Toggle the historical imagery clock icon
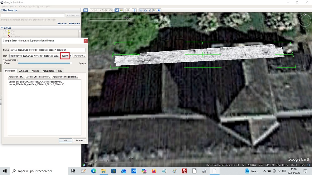The image size is (312, 175). (x=117, y=10)
